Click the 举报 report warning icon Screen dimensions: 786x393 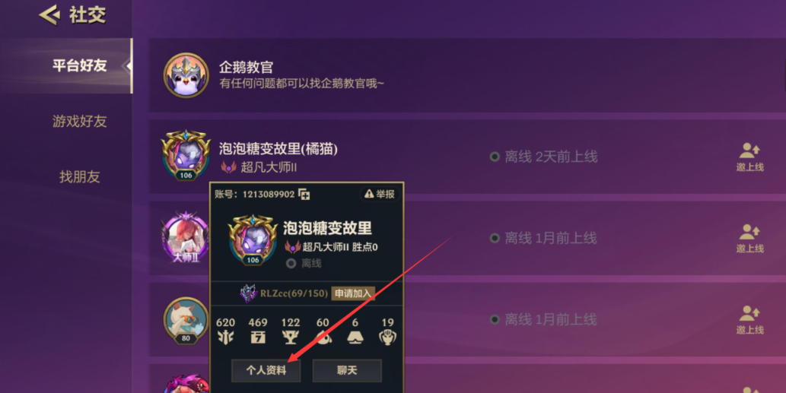pyautogui.click(x=370, y=194)
